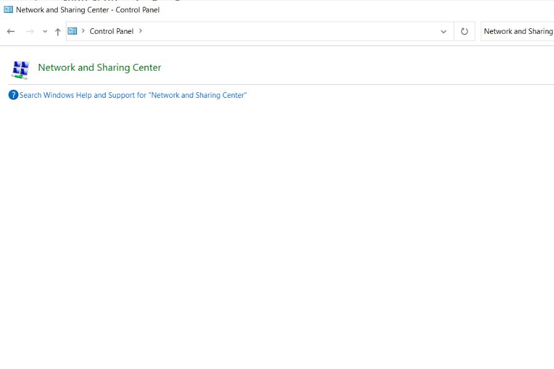Viewport: 554px width, 369px height.
Task: Expand the address bar previous locations dropdown
Action: click(x=443, y=31)
